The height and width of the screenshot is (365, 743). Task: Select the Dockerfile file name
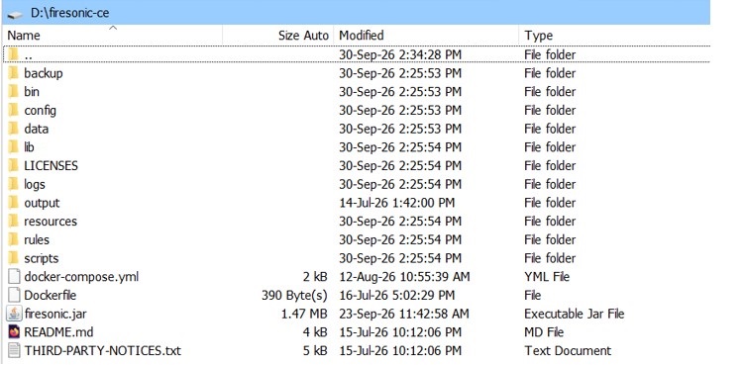point(50,295)
